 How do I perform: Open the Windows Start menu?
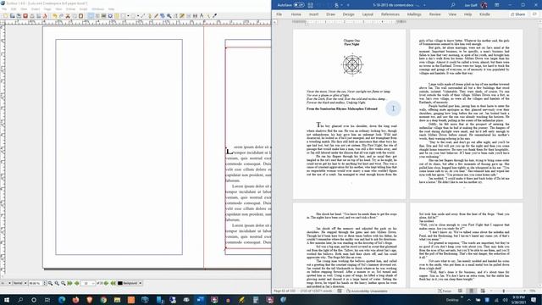[6, 300]
